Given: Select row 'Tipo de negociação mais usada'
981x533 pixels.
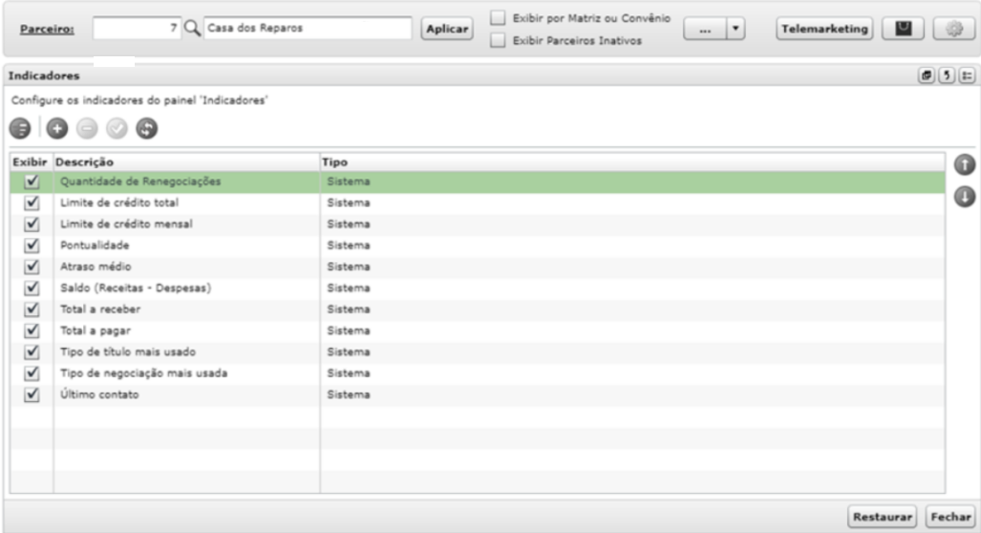Looking at the screenshot, I should click(x=478, y=373).
